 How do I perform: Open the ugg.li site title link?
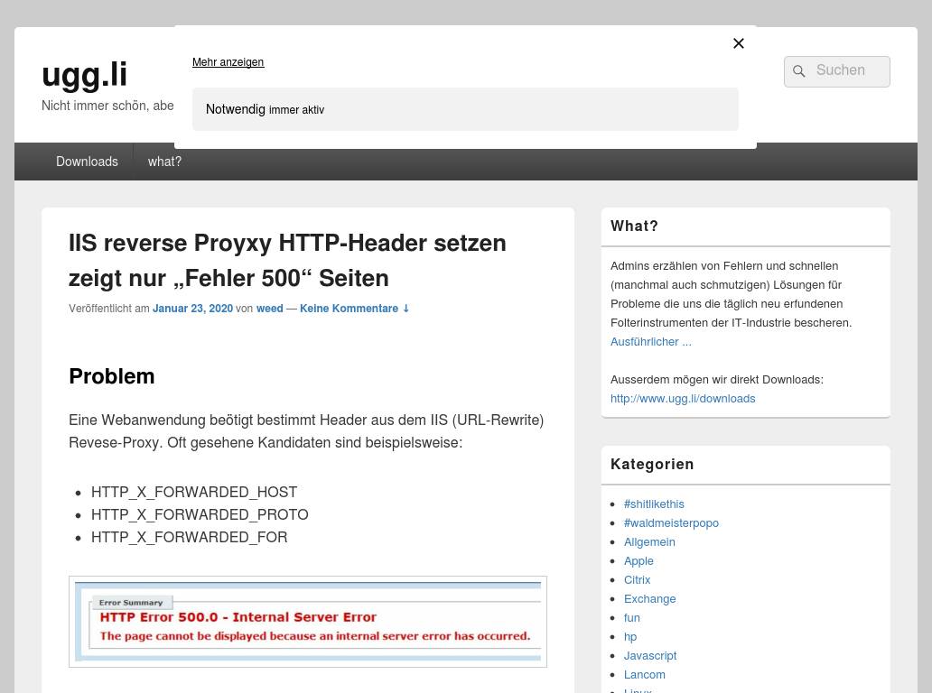point(84,74)
